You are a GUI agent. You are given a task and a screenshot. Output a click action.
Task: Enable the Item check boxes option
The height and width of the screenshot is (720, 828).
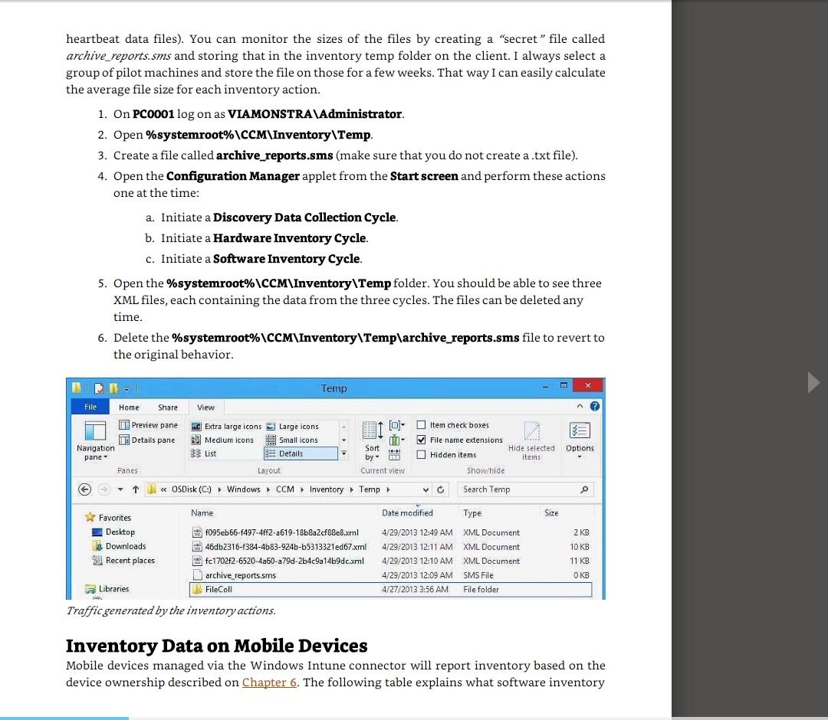point(422,425)
